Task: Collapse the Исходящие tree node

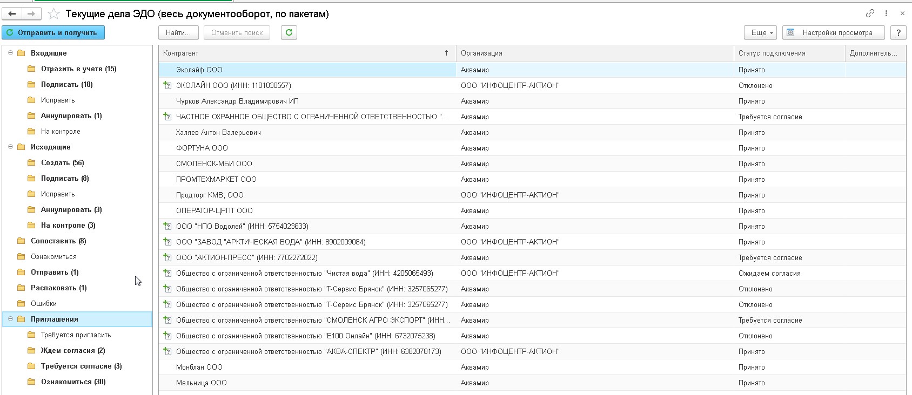Action: (10, 147)
